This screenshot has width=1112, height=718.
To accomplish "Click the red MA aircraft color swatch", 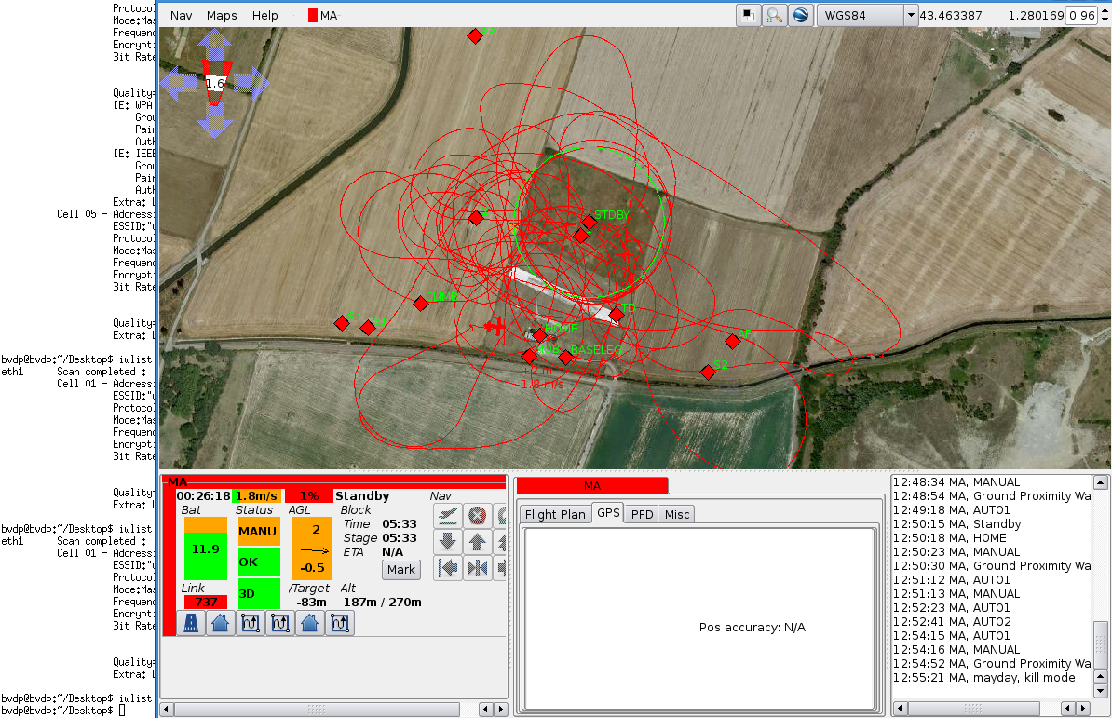I will tap(312, 15).
